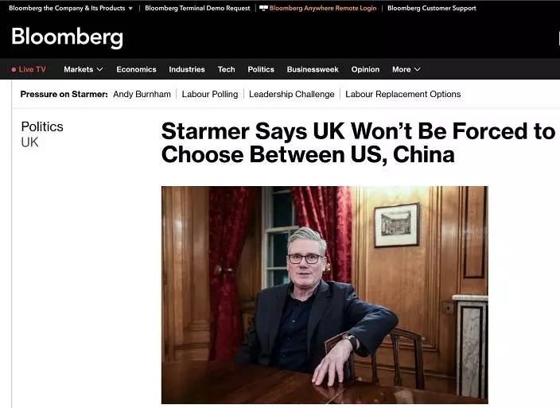Click the red Live TV dot icon
This screenshot has width=560, height=408.
point(14,70)
